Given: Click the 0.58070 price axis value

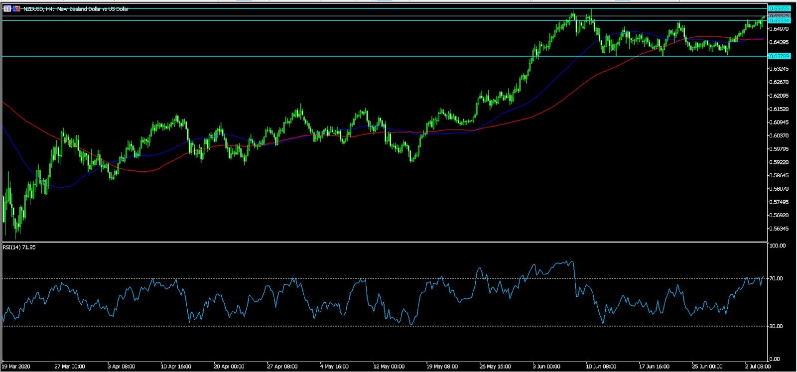Looking at the screenshot, I should [x=779, y=189].
